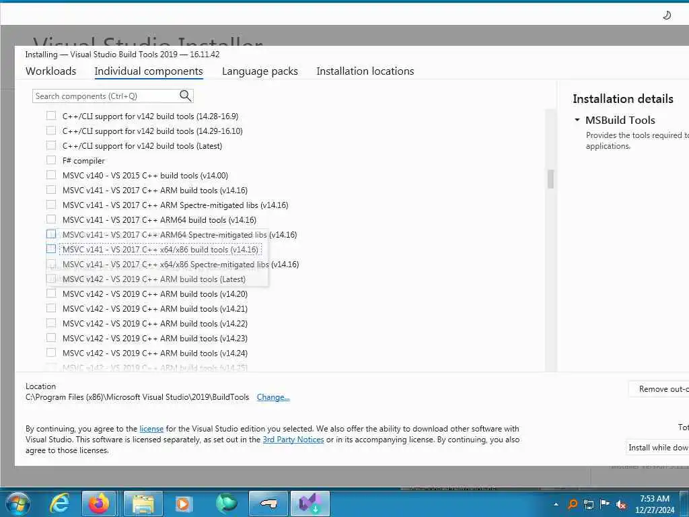This screenshot has height=517, width=689.
Task: Click the muted volume tray icon
Action: pos(621,504)
